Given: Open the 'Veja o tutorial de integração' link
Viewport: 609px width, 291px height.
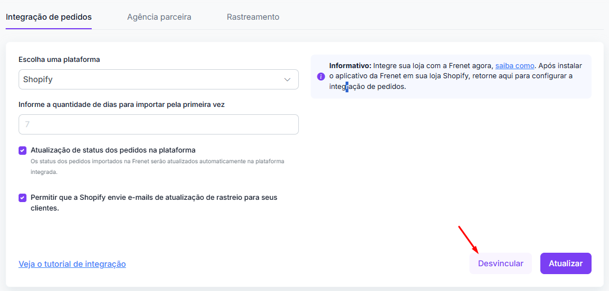Looking at the screenshot, I should pyautogui.click(x=72, y=264).
